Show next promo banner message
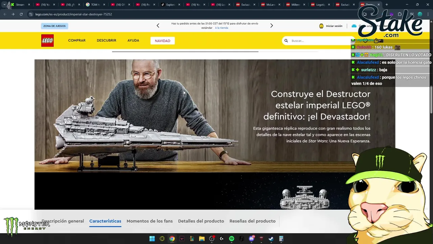Screen dimensions: 433x244 pyautogui.click(x=271, y=25)
